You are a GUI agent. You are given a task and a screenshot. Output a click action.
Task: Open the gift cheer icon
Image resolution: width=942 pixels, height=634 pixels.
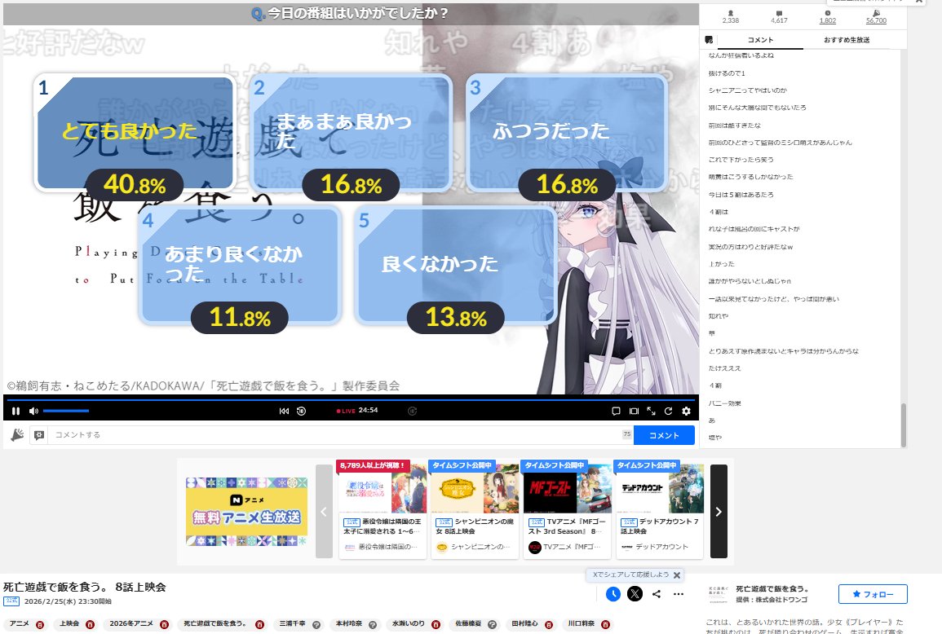click(17, 434)
